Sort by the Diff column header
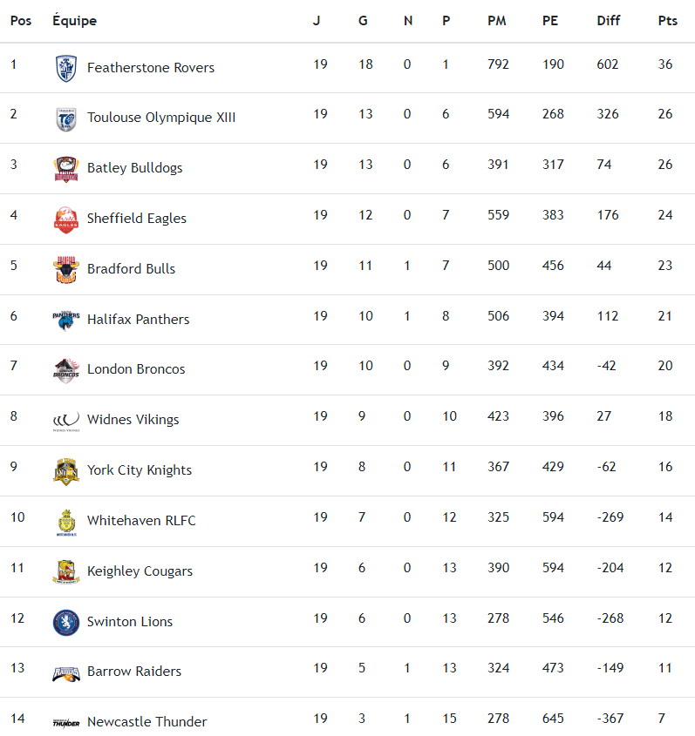The image size is (695, 736). (x=609, y=21)
